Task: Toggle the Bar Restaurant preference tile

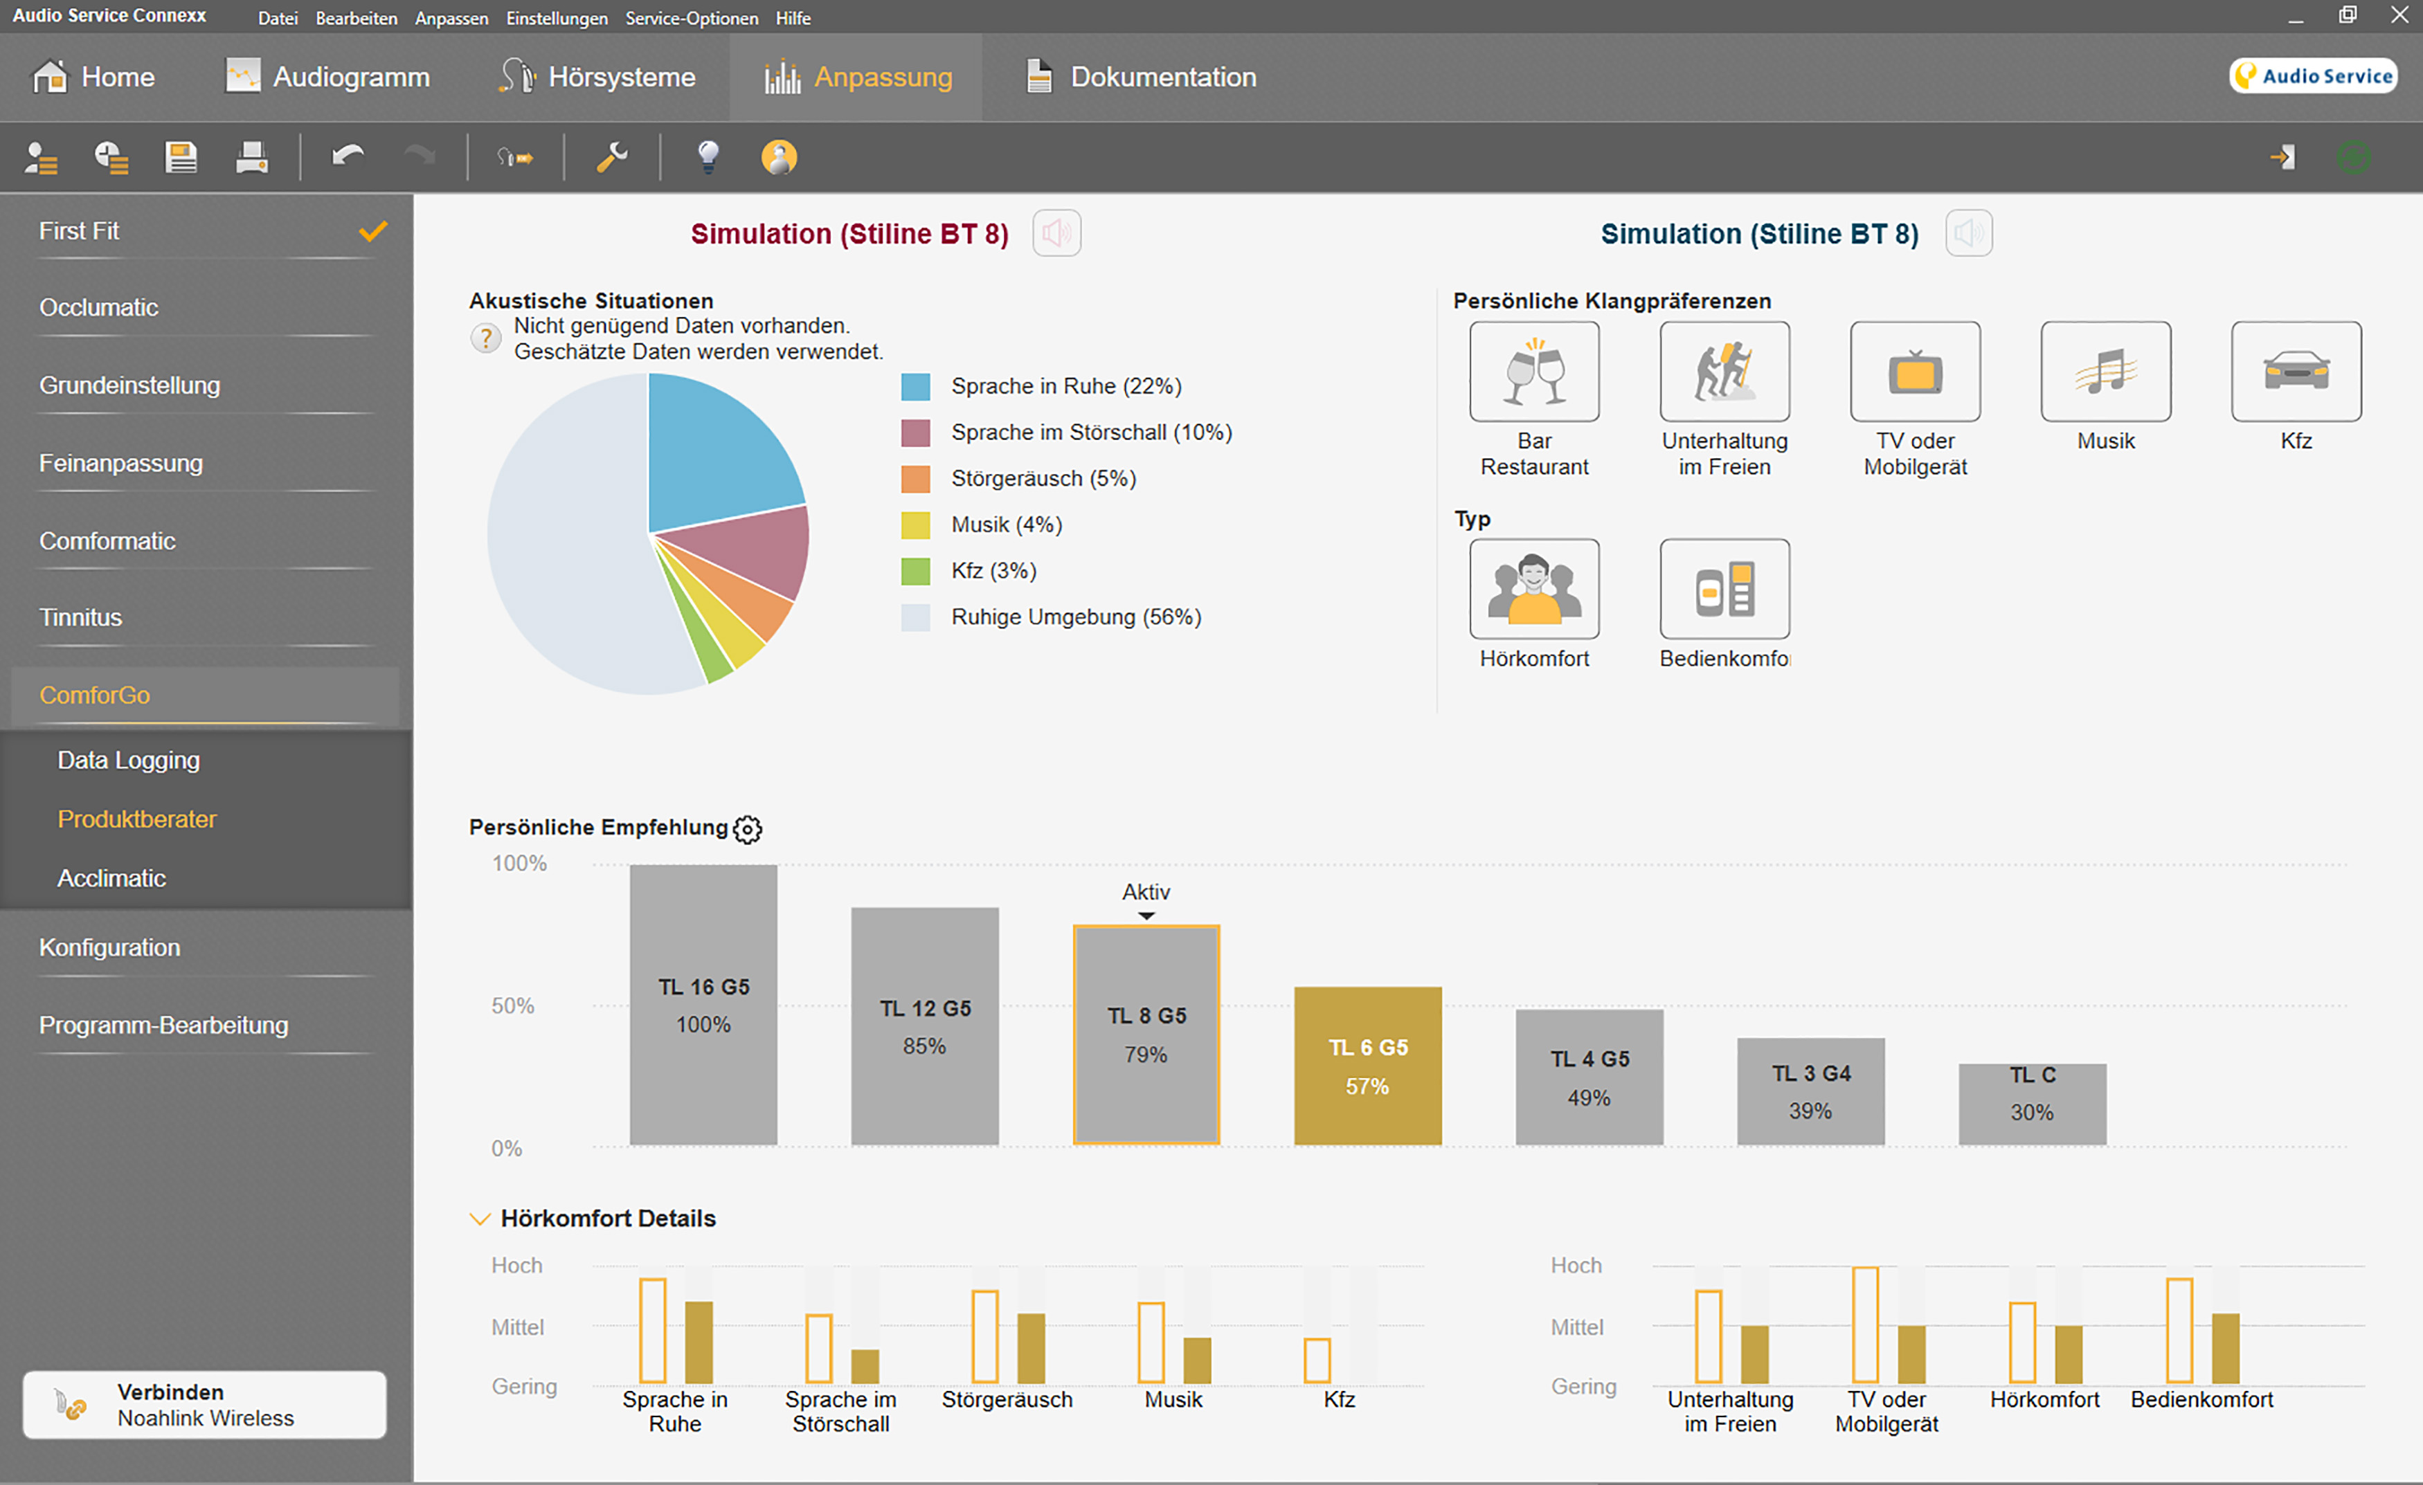Action: [x=1533, y=372]
